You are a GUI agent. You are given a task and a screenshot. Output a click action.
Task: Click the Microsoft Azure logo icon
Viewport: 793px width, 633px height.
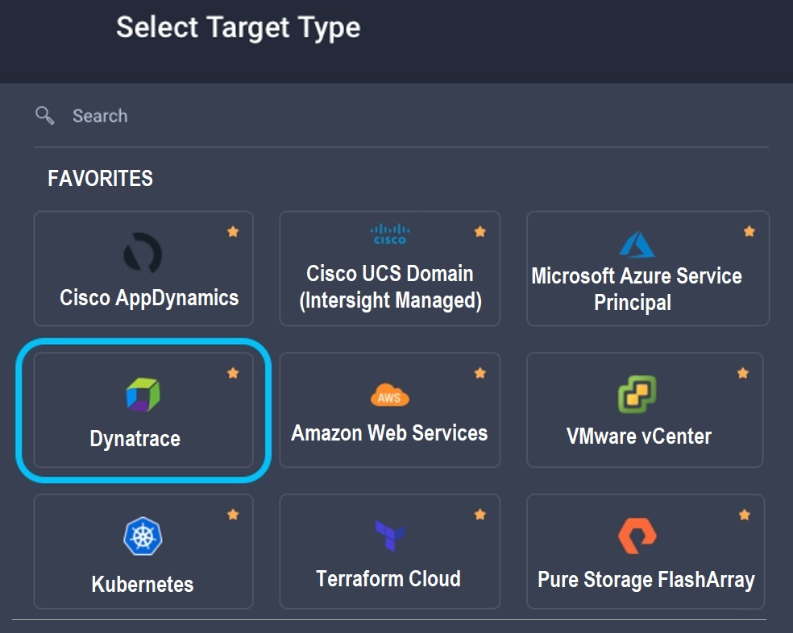pyautogui.click(x=636, y=244)
